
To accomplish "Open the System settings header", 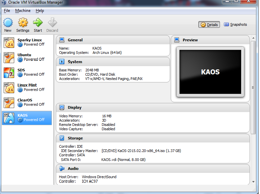I will (x=113, y=62).
